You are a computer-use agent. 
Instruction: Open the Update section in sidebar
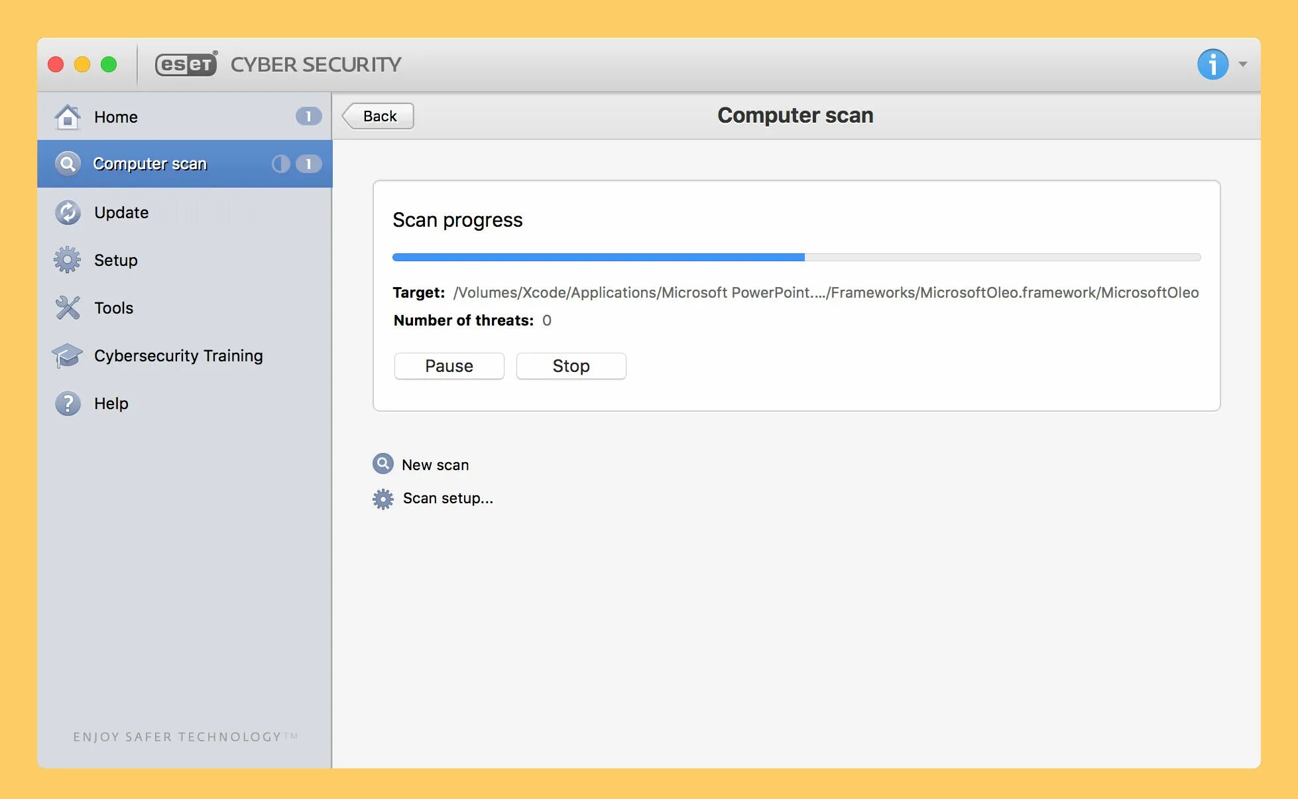coord(121,212)
